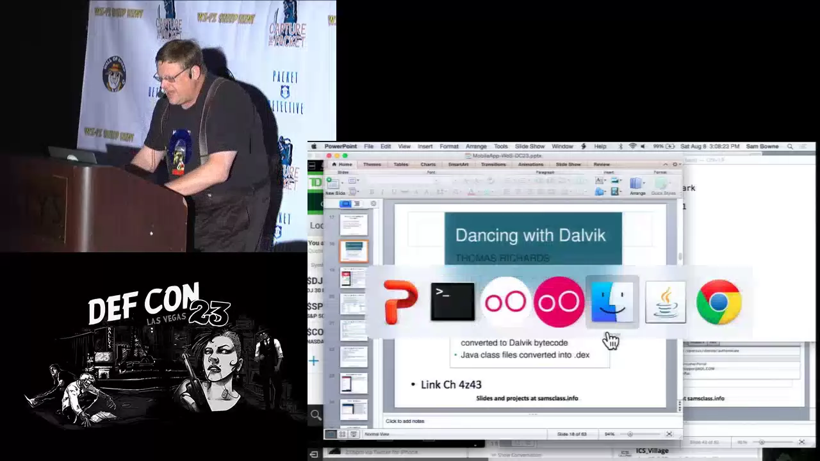Image resolution: width=820 pixels, height=461 pixels.
Task: Start slide show from status bar
Action: (353, 434)
